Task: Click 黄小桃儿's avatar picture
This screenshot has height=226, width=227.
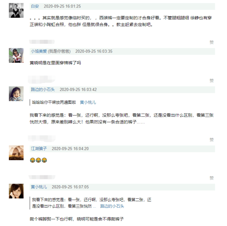Action: [x=16, y=191]
